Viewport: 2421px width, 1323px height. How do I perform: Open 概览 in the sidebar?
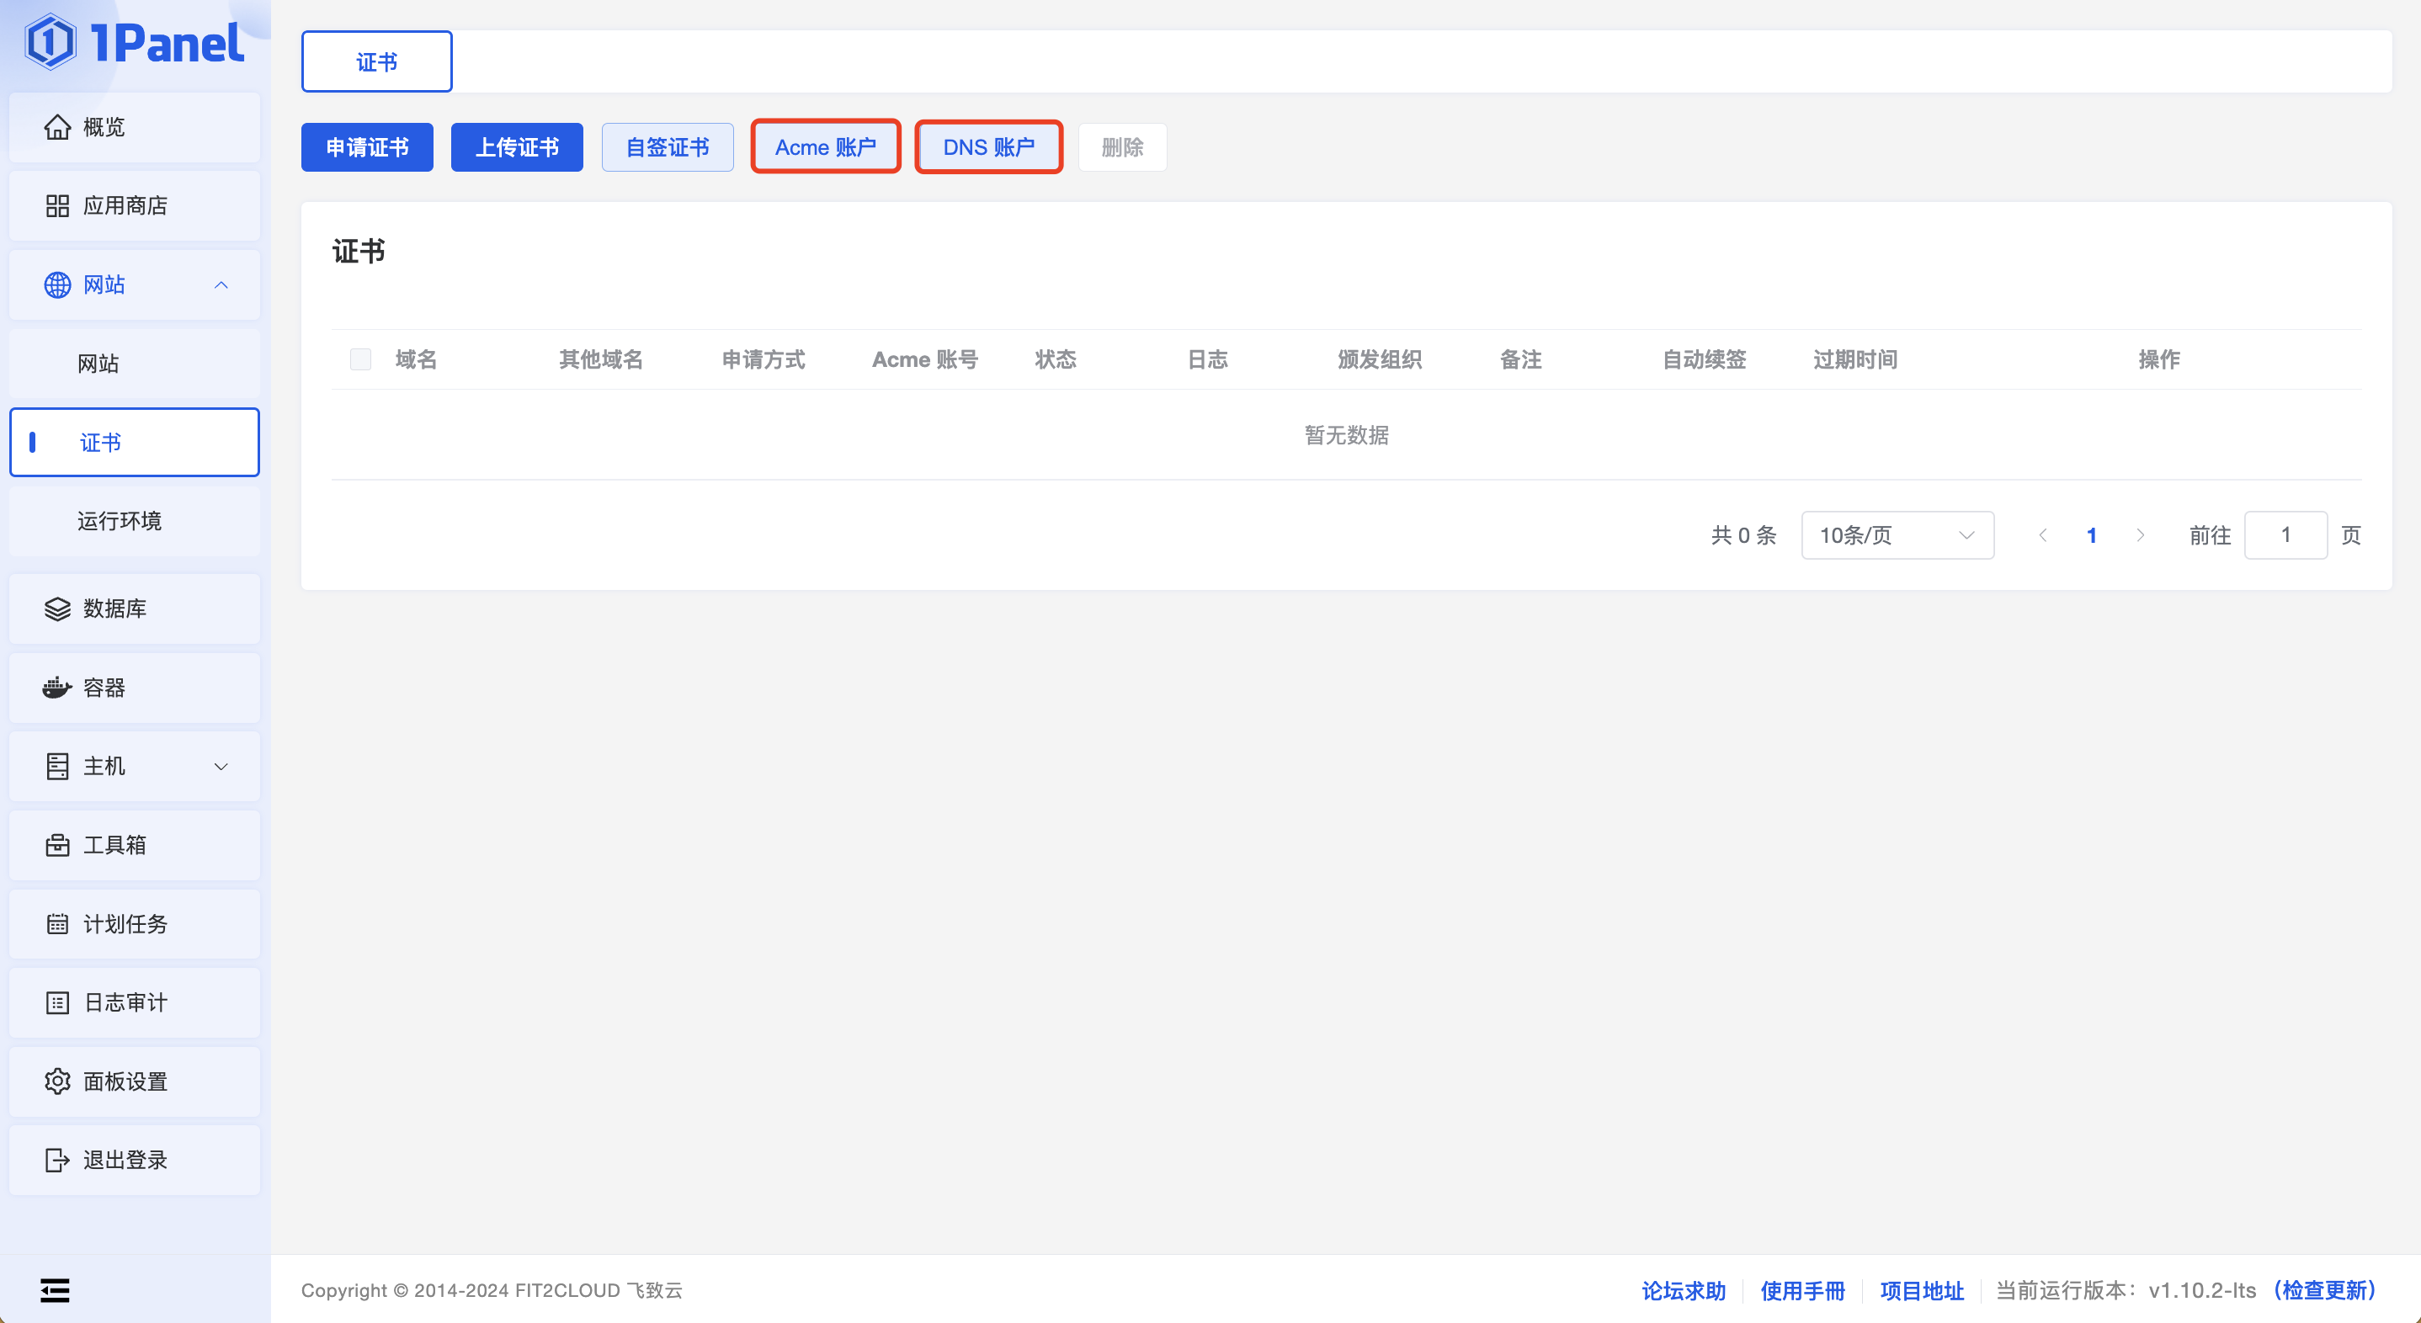point(135,127)
